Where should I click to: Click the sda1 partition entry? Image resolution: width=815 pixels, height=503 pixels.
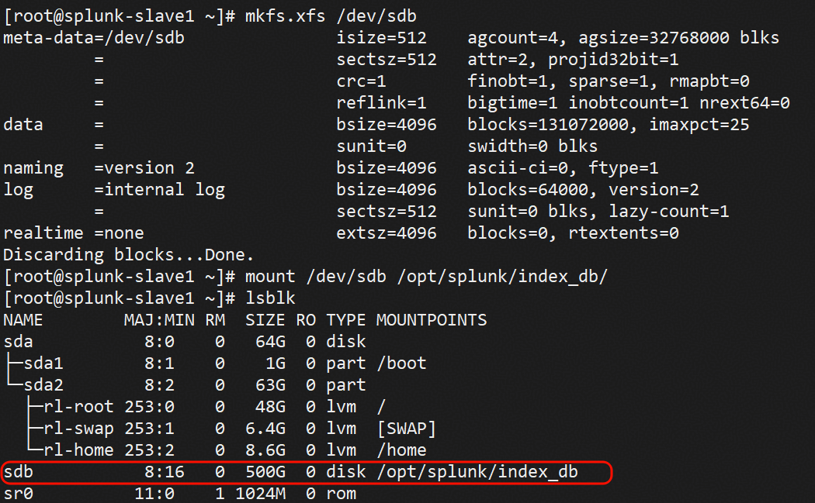[x=43, y=363]
